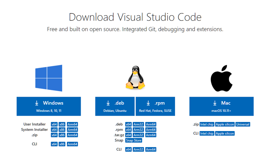Click the 'Snap' row label

[119, 140]
